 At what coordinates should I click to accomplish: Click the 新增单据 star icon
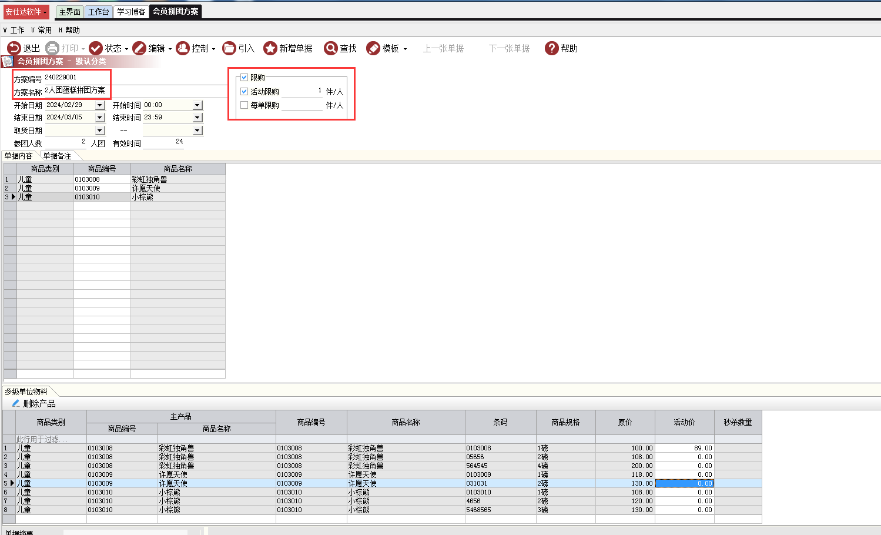(x=270, y=48)
